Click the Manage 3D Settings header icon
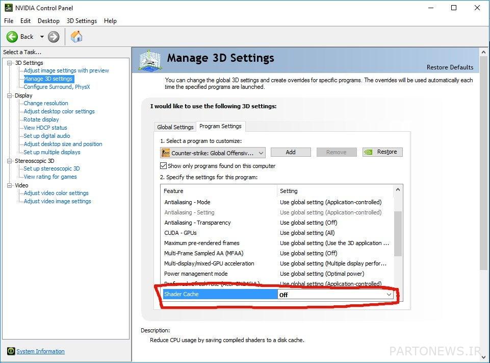The width and height of the screenshot is (490, 363). tap(150, 60)
